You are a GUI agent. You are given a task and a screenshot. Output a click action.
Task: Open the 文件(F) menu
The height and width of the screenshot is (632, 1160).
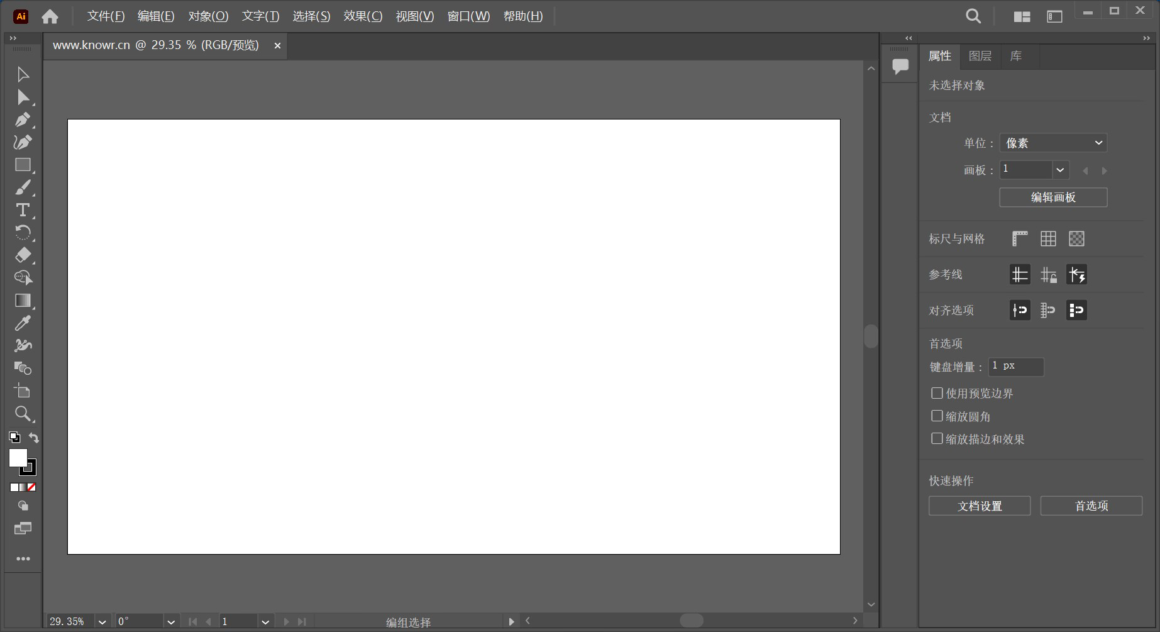106,16
